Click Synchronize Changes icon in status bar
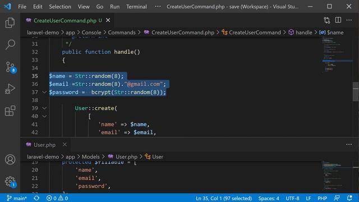The image size is (359, 202). [36, 198]
